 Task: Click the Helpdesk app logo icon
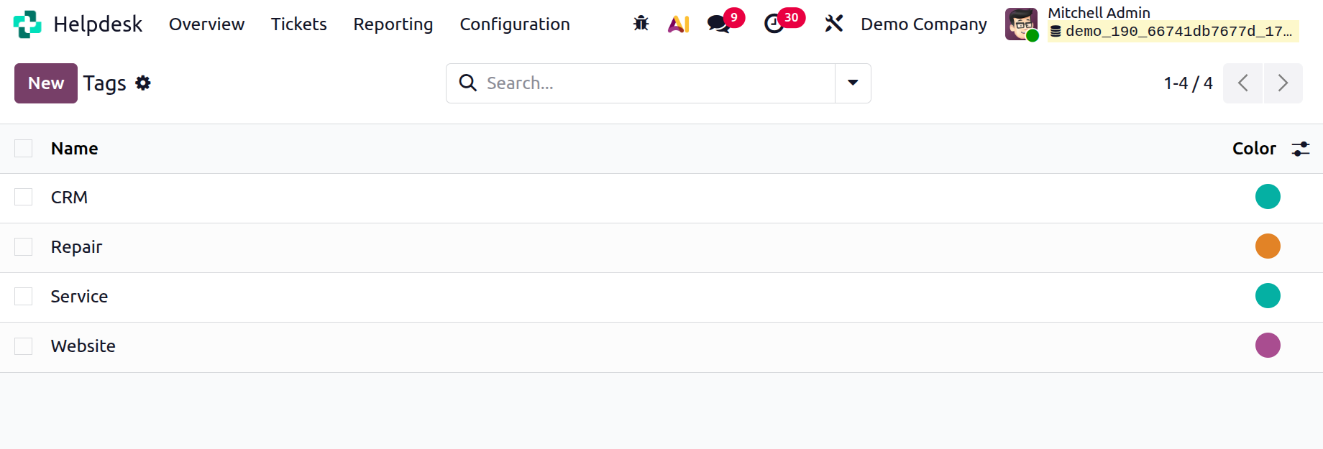(x=27, y=24)
